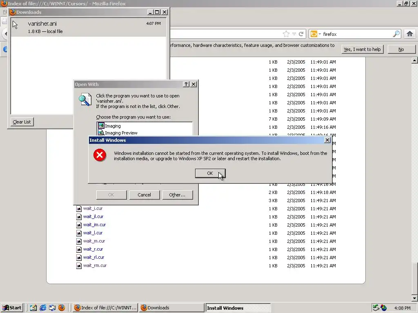
Task: Click the Other... button in Open With
Action: (177, 195)
